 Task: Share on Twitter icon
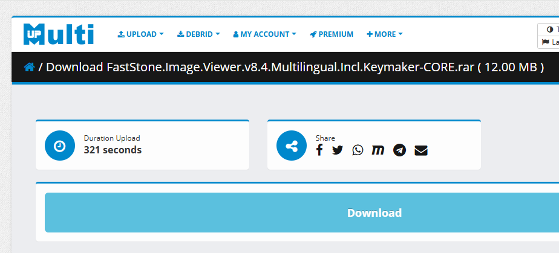coord(338,150)
